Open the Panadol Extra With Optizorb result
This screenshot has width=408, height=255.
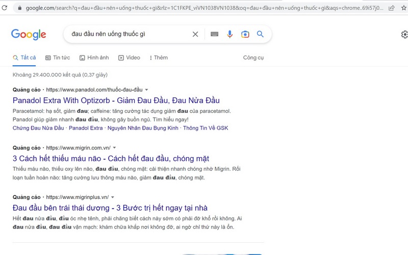tap(116, 100)
